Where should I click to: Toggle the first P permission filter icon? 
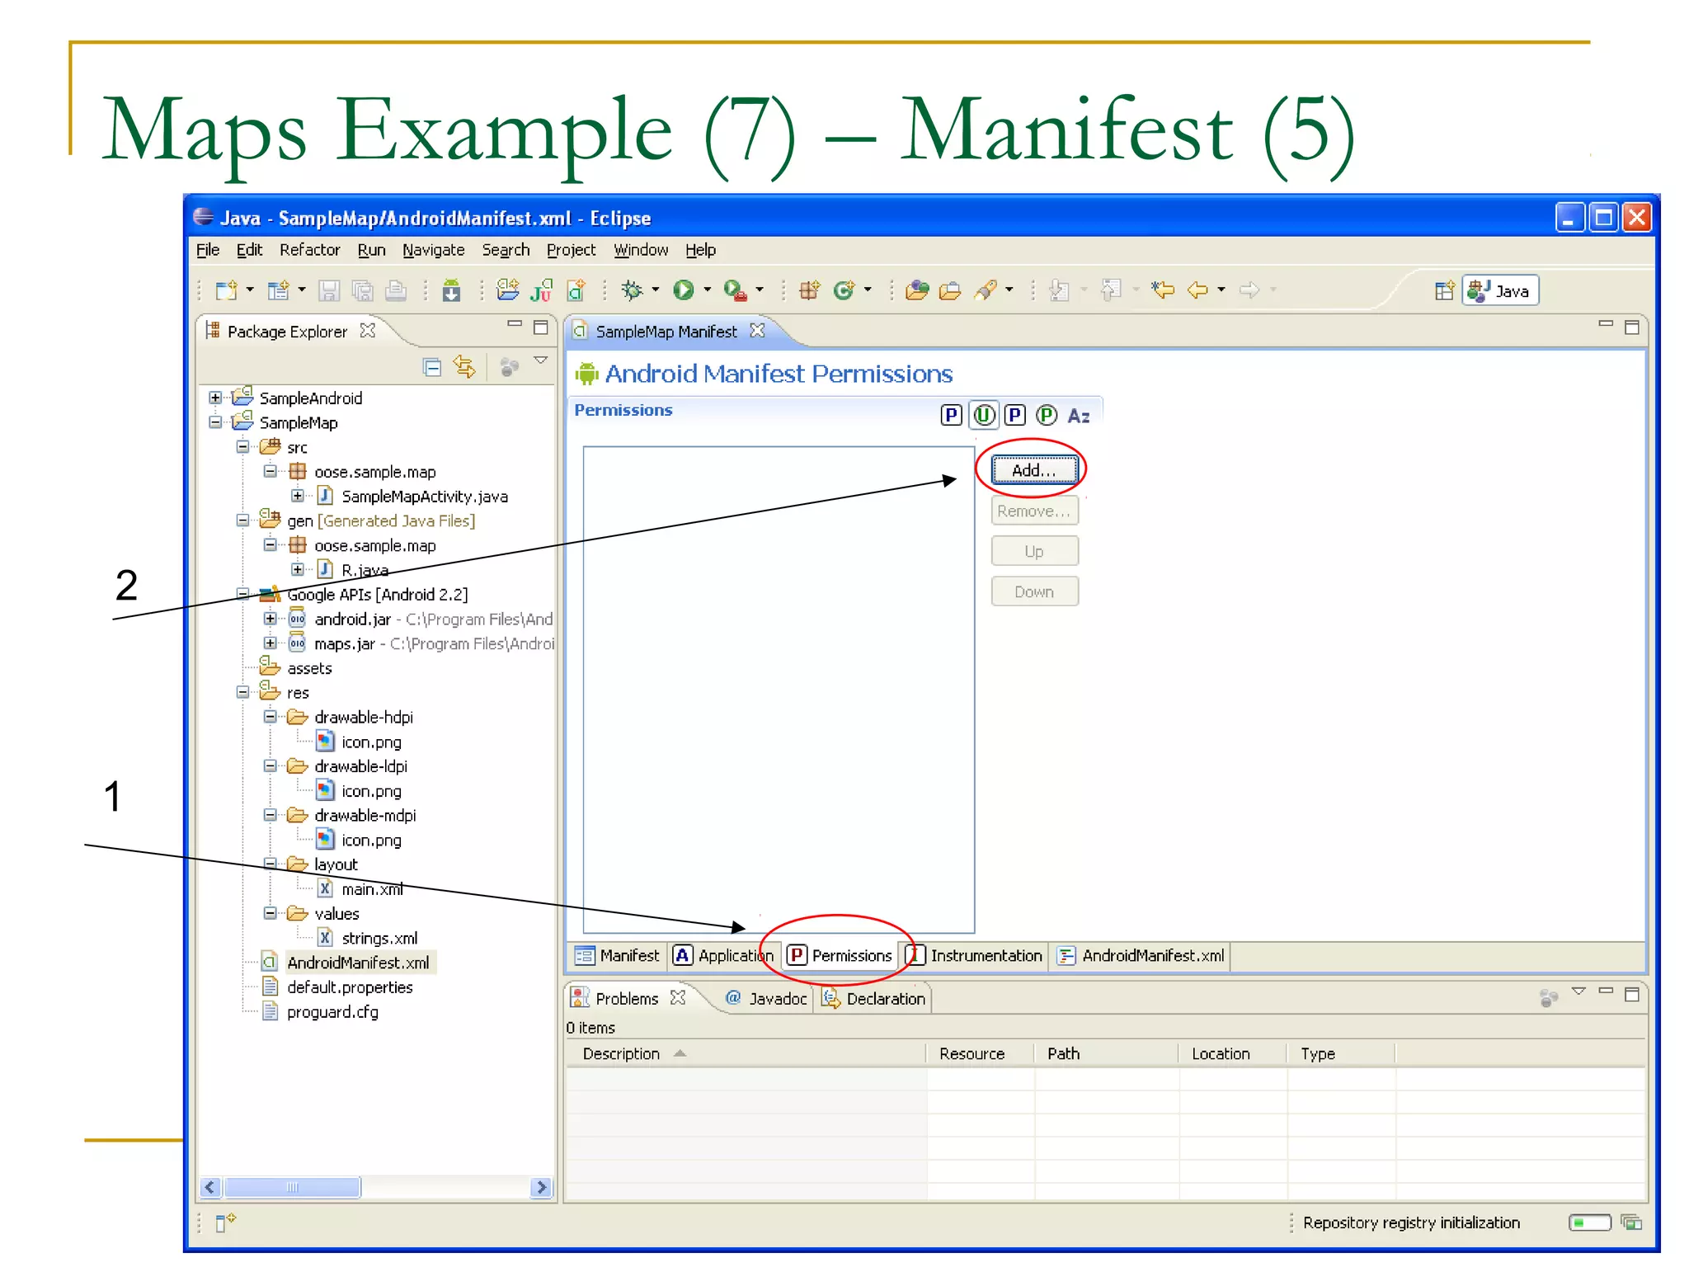tap(951, 415)
